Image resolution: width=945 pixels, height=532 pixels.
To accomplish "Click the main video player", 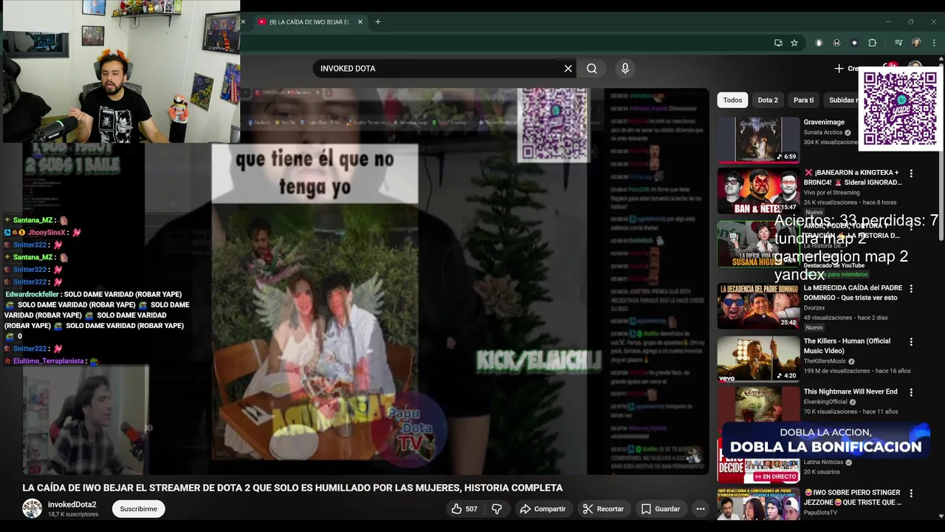I will pyautogui.click(x=365, y=281).
